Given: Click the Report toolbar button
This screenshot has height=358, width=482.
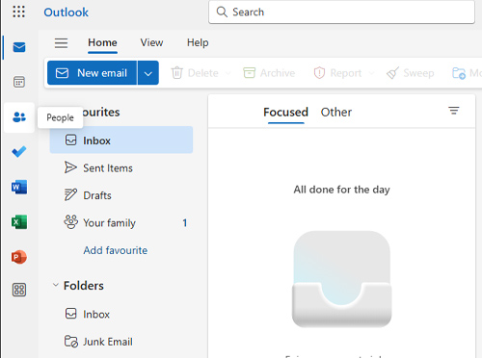Looking at the screenshot, I should coord(337,73).
